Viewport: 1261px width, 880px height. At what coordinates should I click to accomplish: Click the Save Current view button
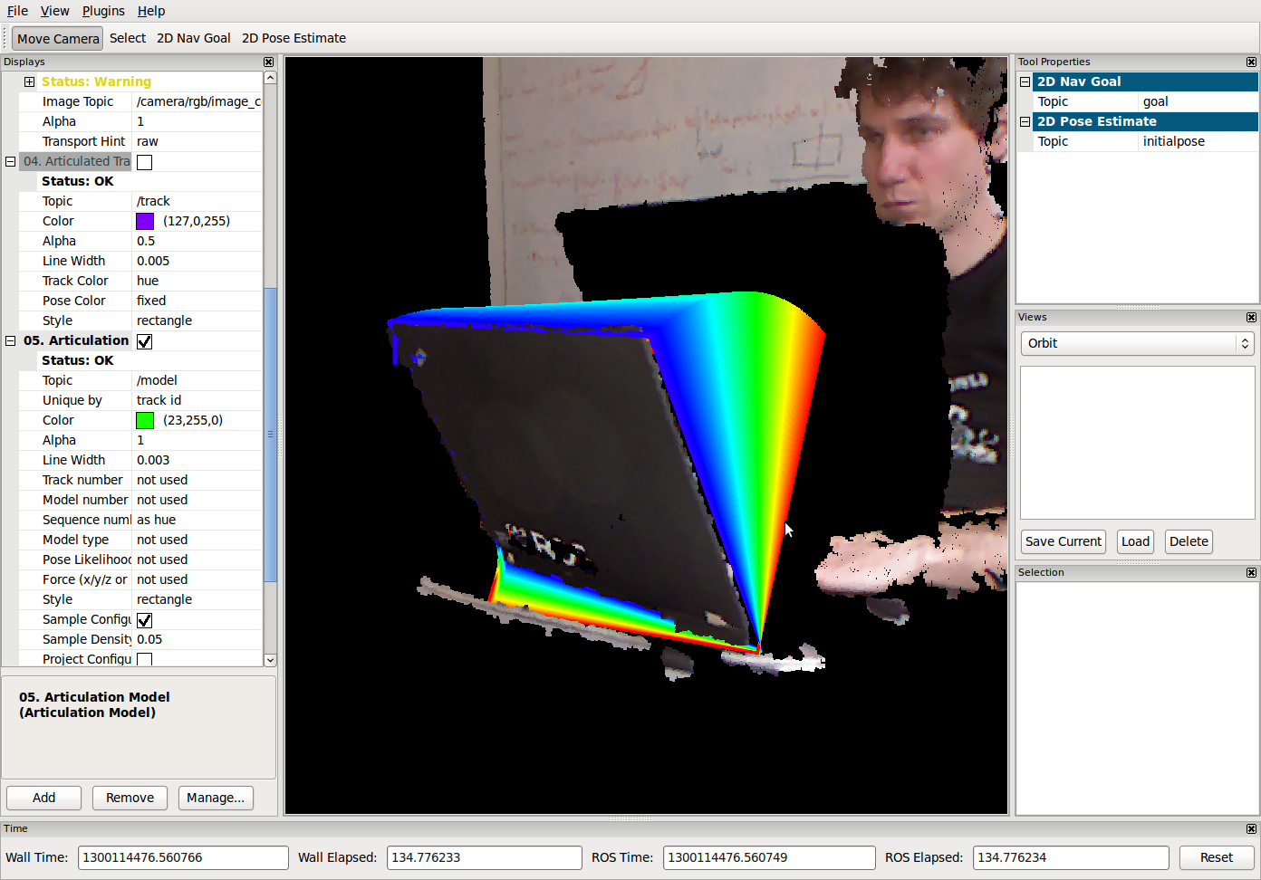pos(1063,541)
